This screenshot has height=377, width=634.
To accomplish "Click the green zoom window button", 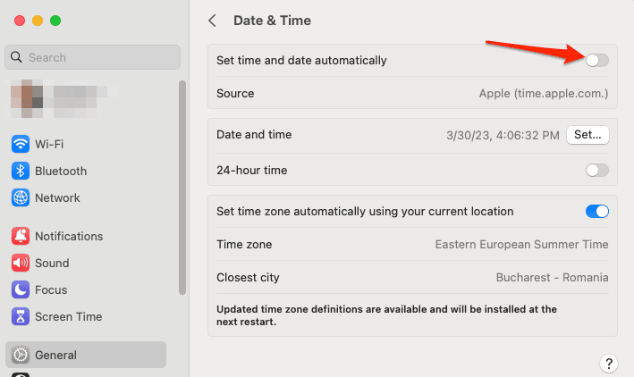I will tap(55, 21).
